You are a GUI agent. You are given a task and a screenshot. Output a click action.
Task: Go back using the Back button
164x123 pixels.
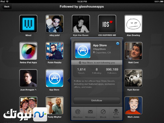click(6, 6)
